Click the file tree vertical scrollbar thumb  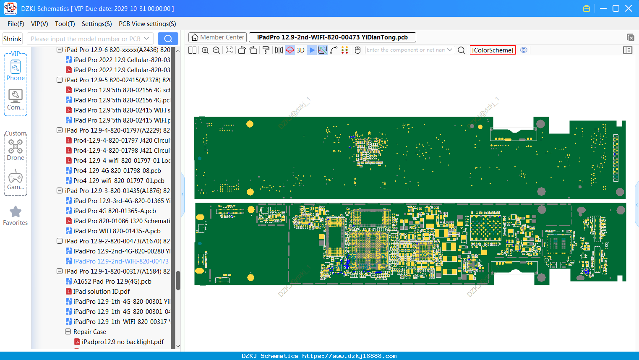click(x=178, y=280)
